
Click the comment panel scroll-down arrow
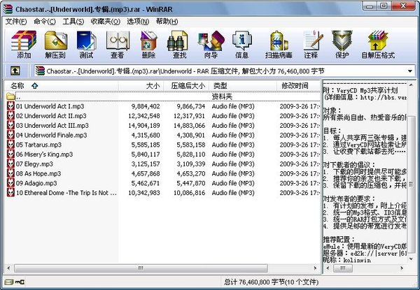pos(411,259)
